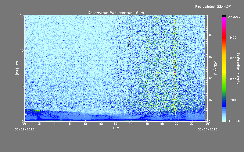The image size is (244, 152).
Task: Click the 22: hour tick on the time axis
Action: (x=192, y=124)
